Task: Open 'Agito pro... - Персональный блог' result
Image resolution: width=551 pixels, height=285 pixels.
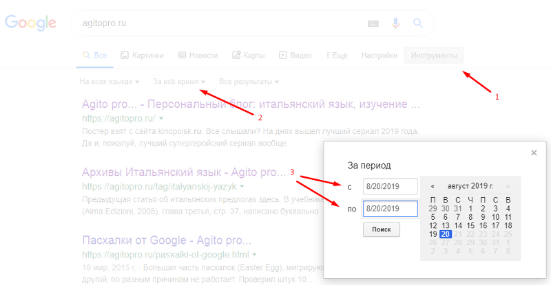Action: (251, 104)
